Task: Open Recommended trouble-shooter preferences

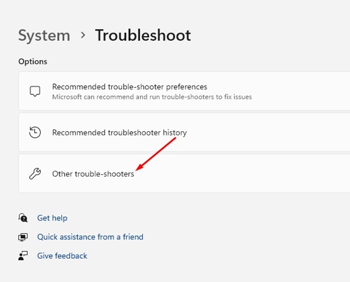Action: point(129,87)
